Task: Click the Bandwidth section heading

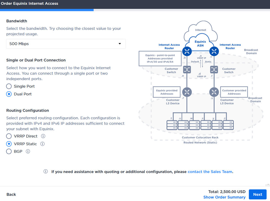Action: tap(17, 21)
